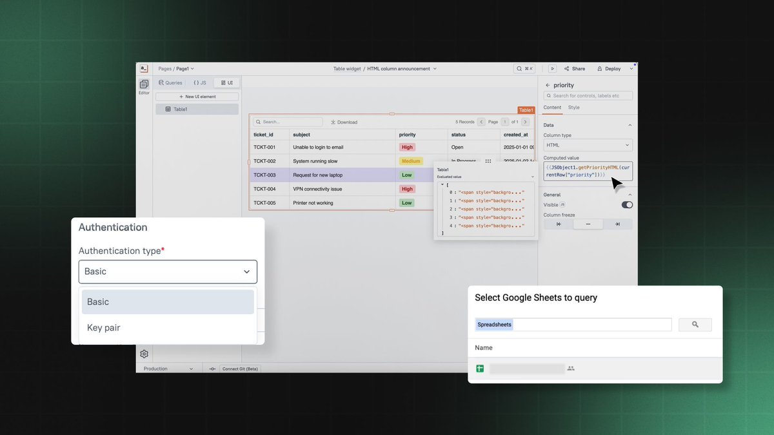Click Pages in the breadcrumb
The width and height of the screenshot is (774, 435).
click(x=165, y=68)
